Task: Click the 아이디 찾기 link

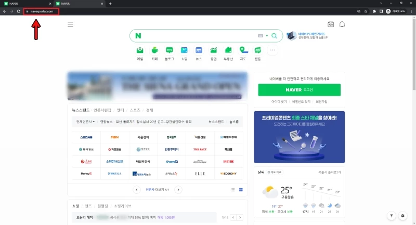Action: 279,102
